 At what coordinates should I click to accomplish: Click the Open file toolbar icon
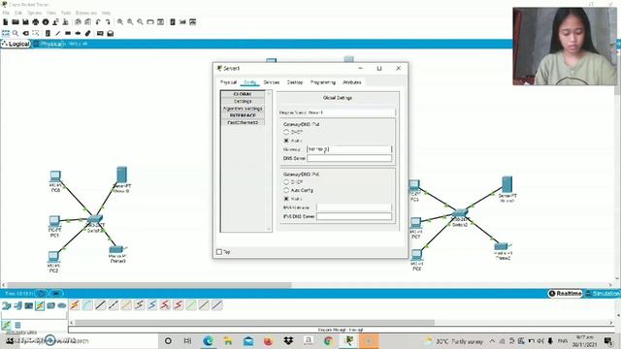(x=16, y=22)
